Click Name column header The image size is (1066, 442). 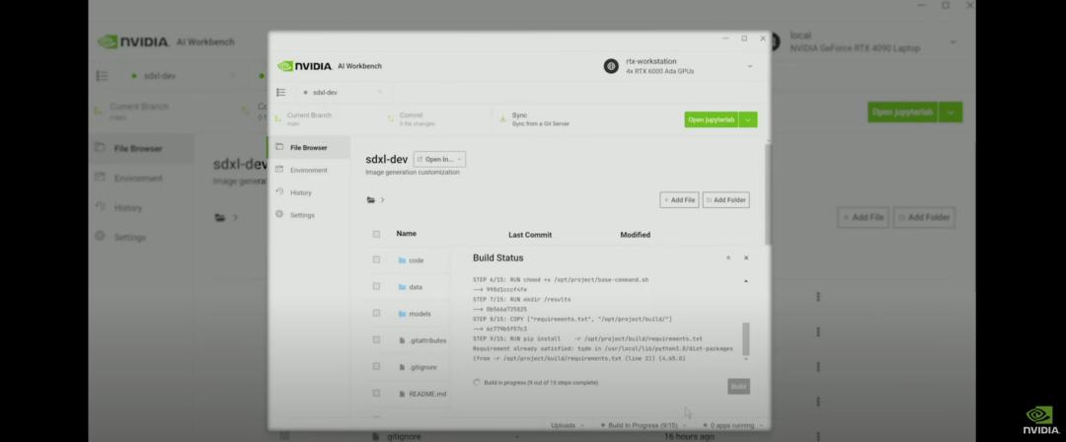(x=406, y=233)
